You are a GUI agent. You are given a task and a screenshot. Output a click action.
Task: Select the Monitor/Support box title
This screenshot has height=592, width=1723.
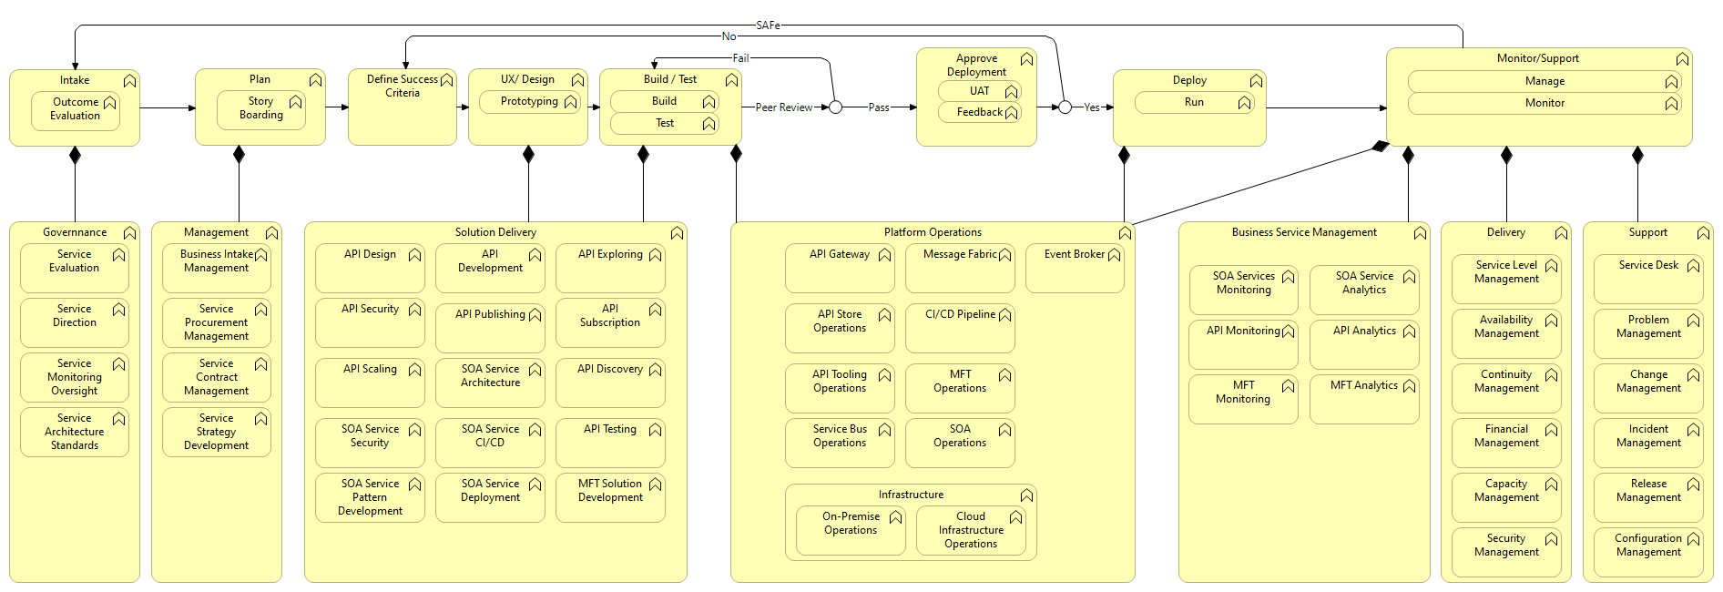tap(1538, 58)
